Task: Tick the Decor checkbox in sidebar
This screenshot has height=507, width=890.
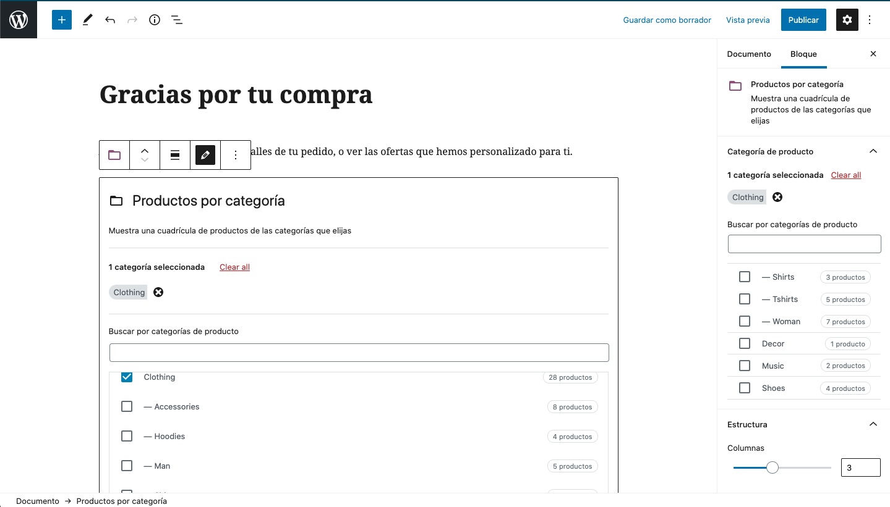Action: [x=745, y=343]
